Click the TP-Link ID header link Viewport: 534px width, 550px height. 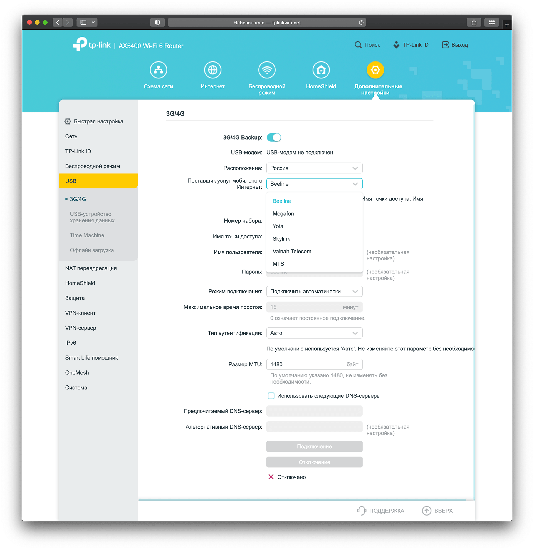[x=411, y=45]
